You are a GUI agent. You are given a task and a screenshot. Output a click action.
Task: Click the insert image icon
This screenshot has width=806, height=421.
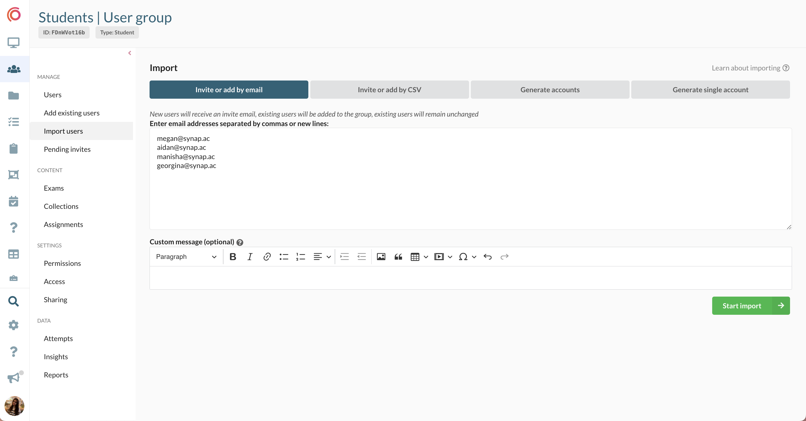(x=381, y=257)
